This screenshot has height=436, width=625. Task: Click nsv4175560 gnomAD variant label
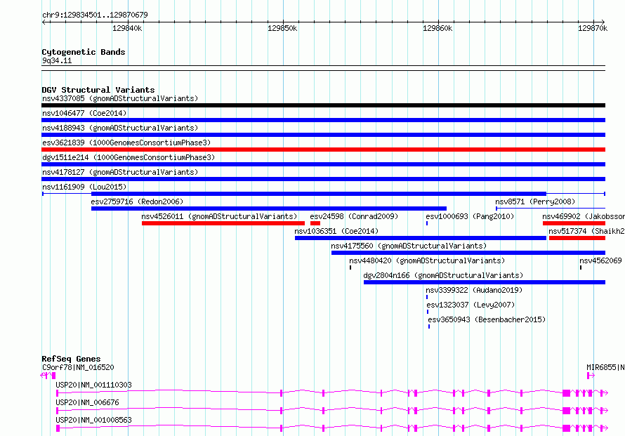[x=409, y=246]
